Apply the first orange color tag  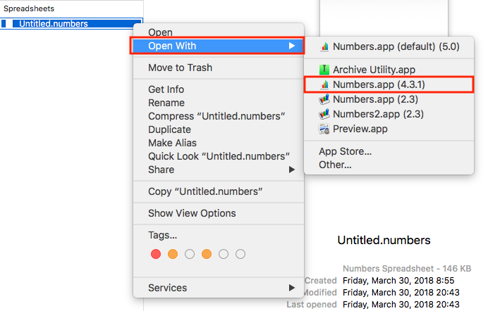(x=173, y=254)
